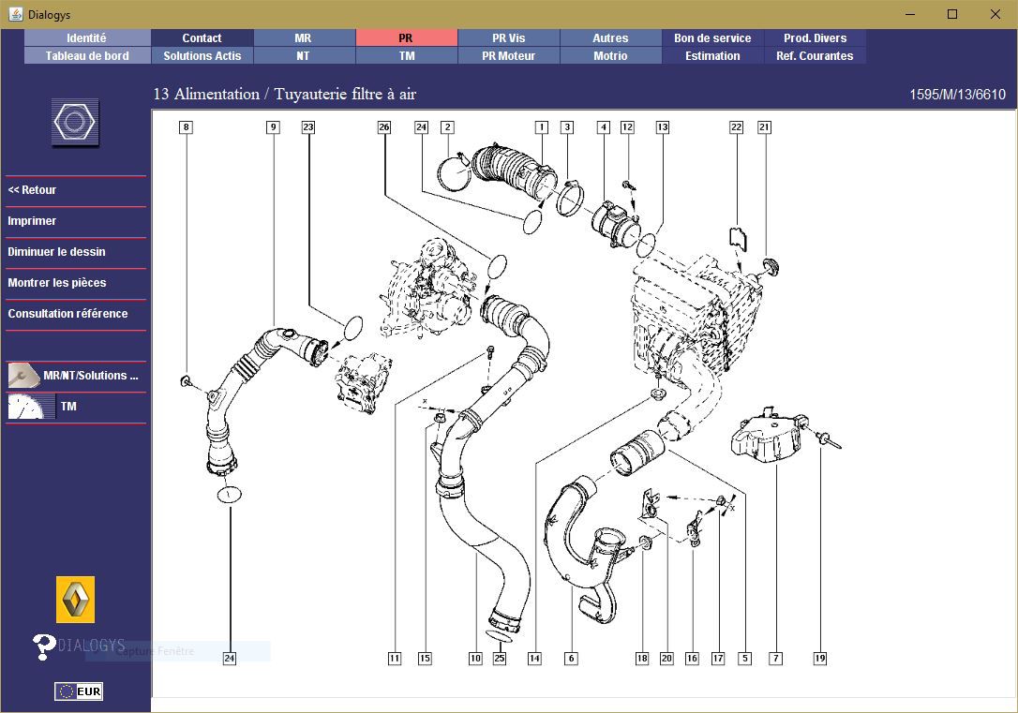Open the Bon de service tab
The width and height of the screenshot is (1018, 713).
[712, 37]
